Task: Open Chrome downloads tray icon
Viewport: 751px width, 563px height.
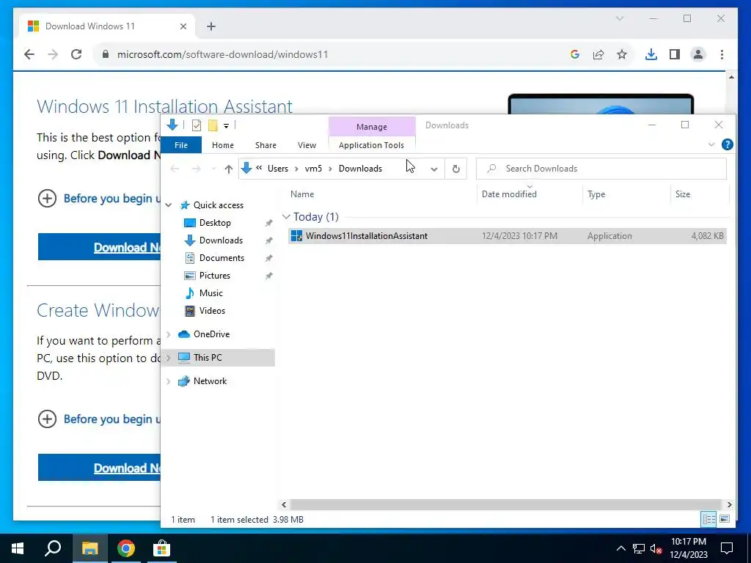Action: [x=651, y=54]
